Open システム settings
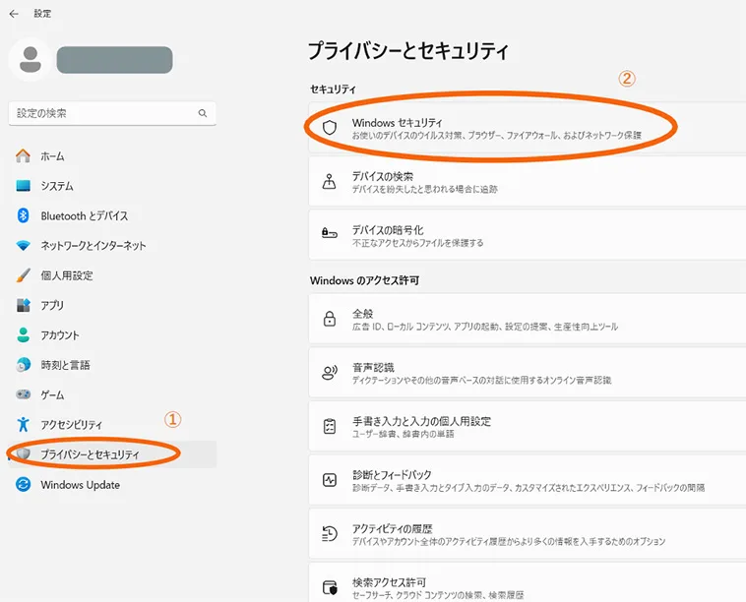 [x=112, y=186]
